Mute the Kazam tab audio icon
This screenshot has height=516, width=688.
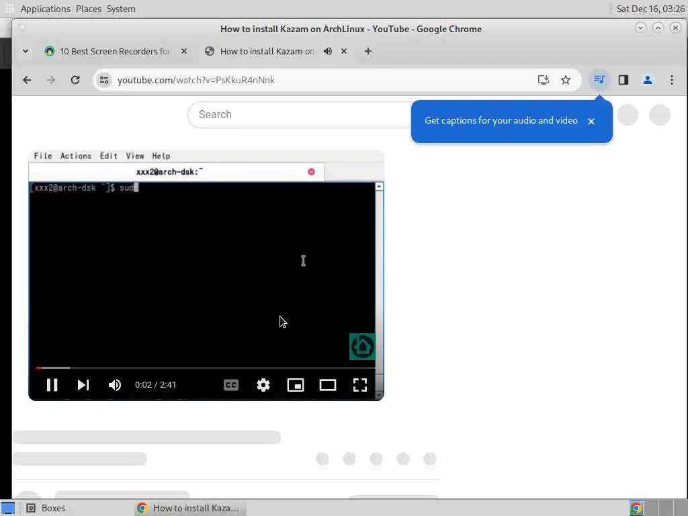(x=328, y=51)
